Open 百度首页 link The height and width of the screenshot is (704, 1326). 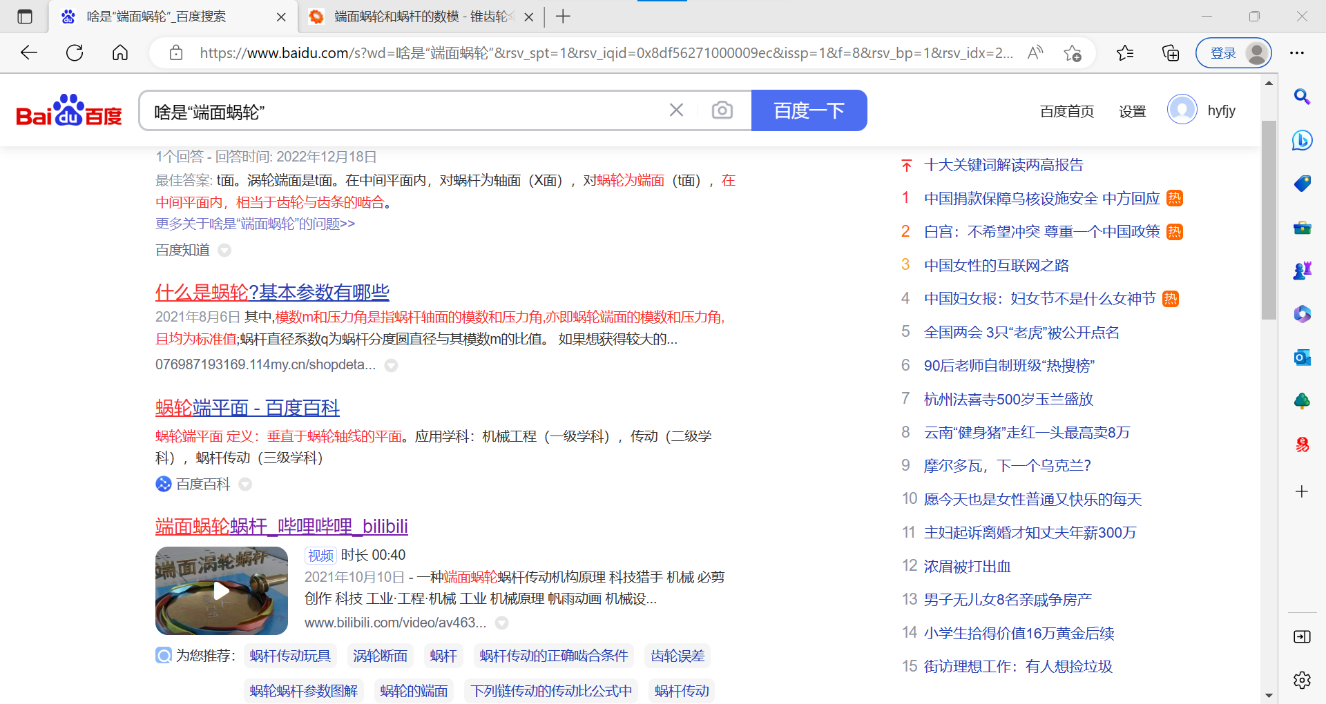[1066, 111]
